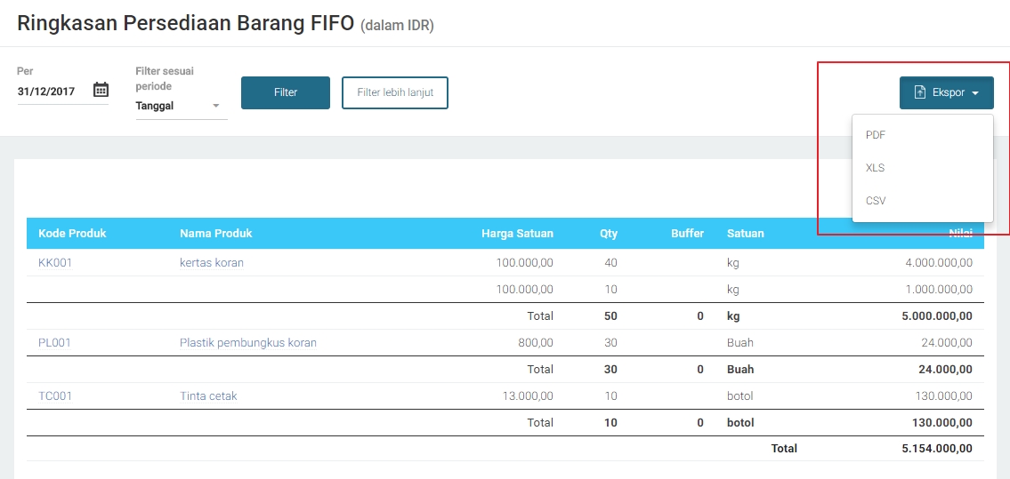Select XLS export option
This screenshot has height=479, width=1010.
876,168
